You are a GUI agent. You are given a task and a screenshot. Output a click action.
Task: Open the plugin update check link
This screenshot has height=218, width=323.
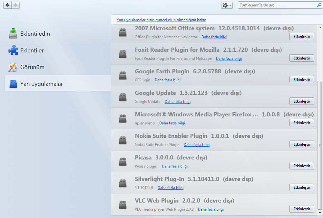pos(161,20)
